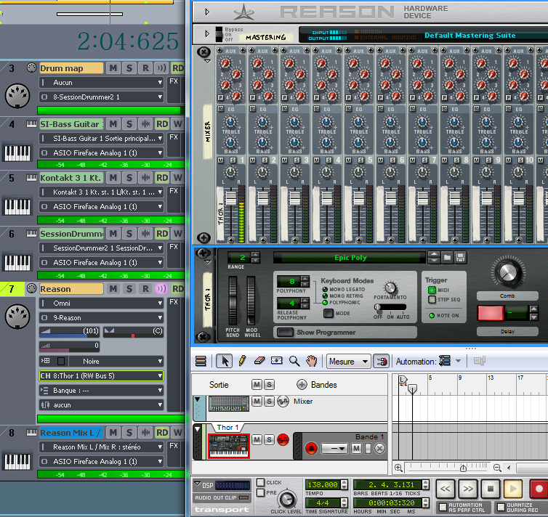Click Thor save patch disk icon
The height and width of the screenshot is (517, 548).
pyautogui.click(x=460, y=258)
